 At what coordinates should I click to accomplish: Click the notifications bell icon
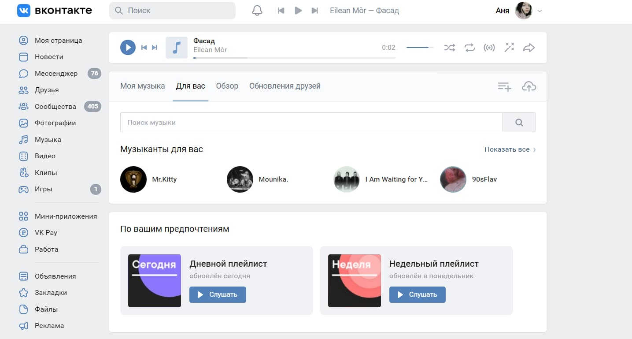tap(257, 11)
